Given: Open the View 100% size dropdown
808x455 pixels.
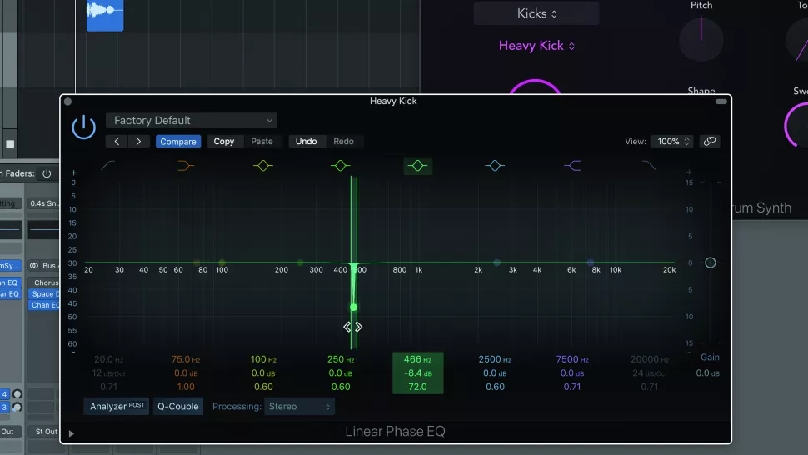Looking at the screenshot, I should [x=671, y=142].
